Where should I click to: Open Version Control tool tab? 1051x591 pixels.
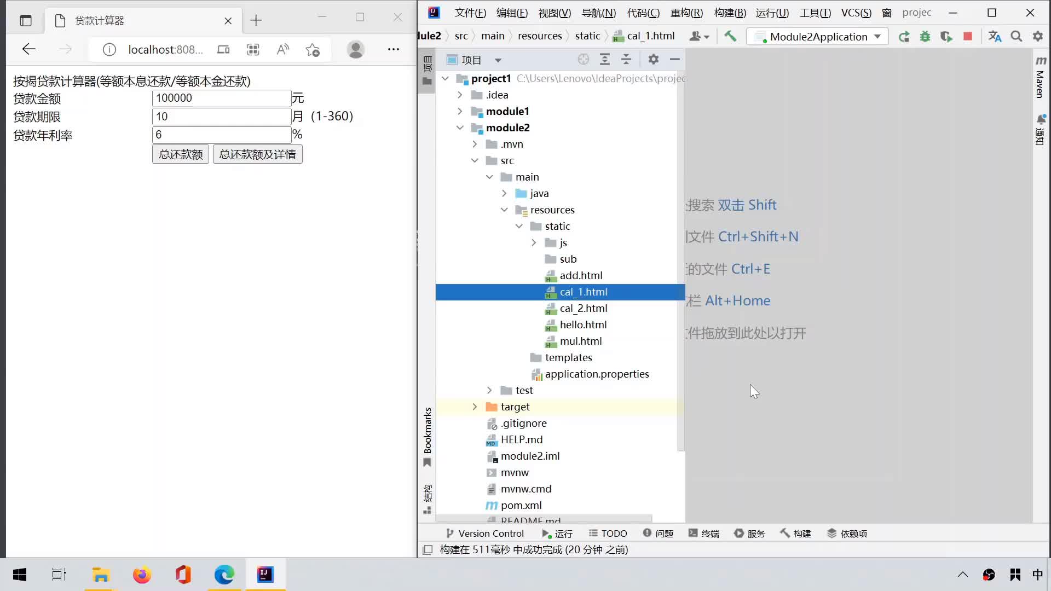point(485,534)
